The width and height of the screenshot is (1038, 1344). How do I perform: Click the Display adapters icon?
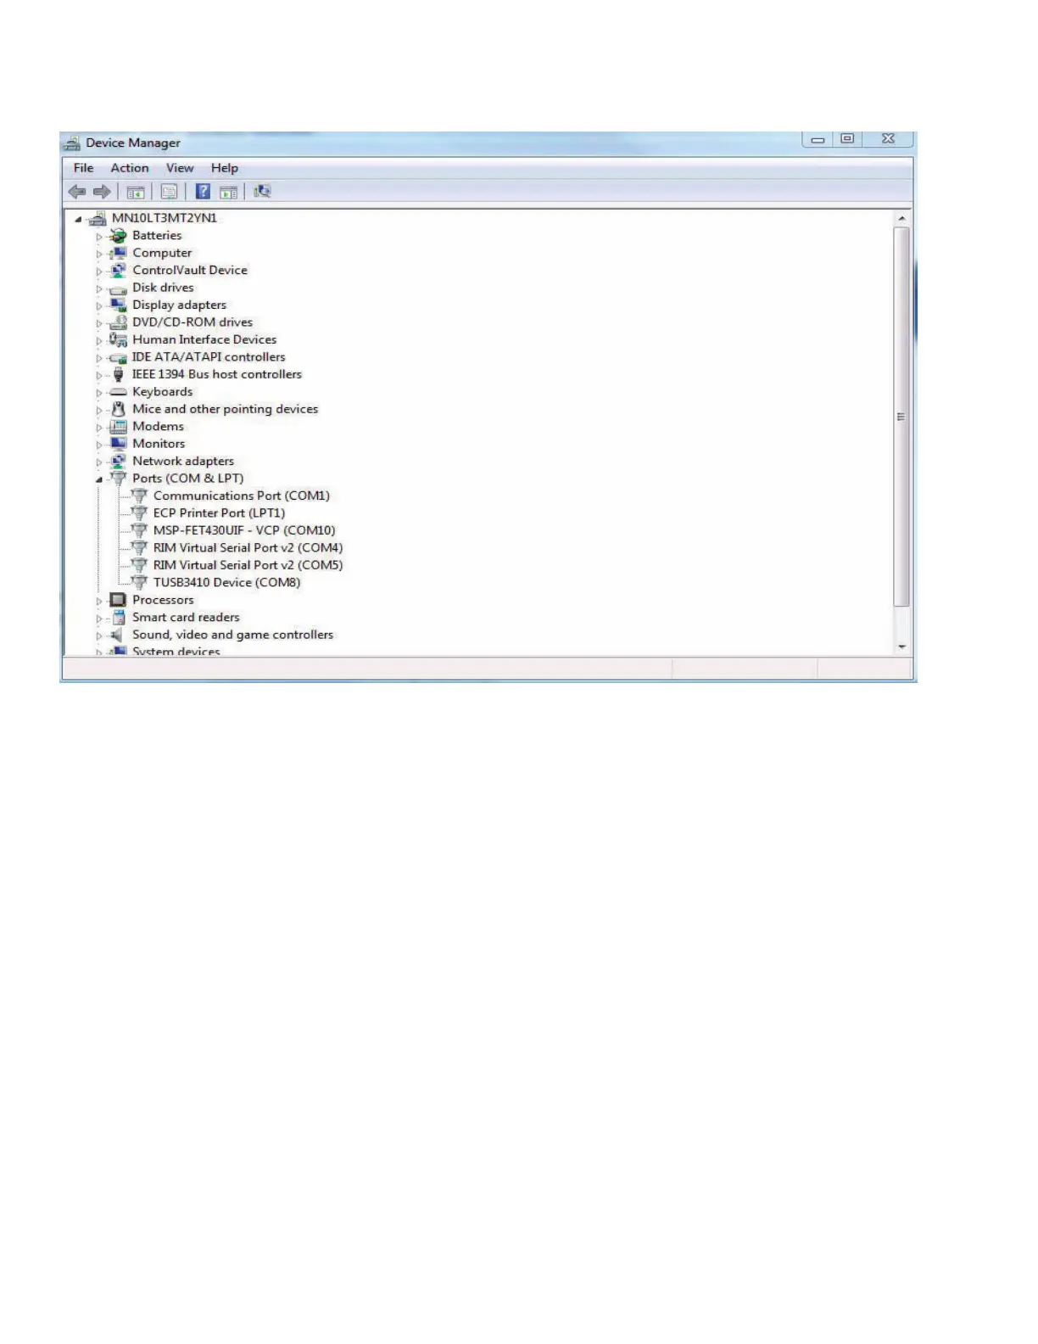tap(119, 305)
